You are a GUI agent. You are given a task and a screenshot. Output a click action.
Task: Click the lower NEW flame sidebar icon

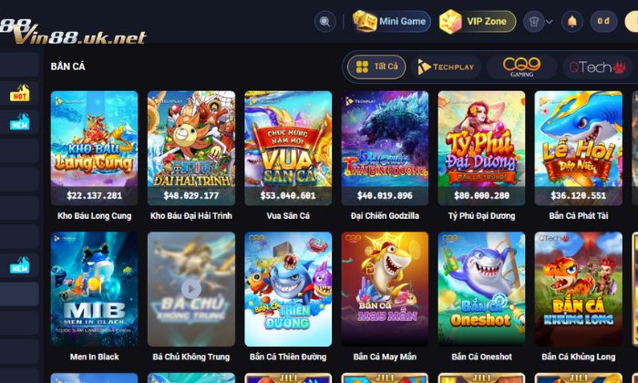coord(19,265)
